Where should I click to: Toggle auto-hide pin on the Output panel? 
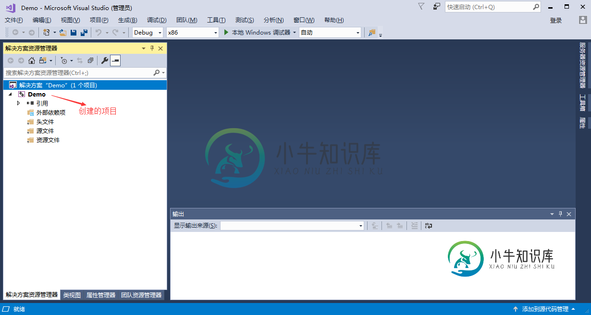560,214
